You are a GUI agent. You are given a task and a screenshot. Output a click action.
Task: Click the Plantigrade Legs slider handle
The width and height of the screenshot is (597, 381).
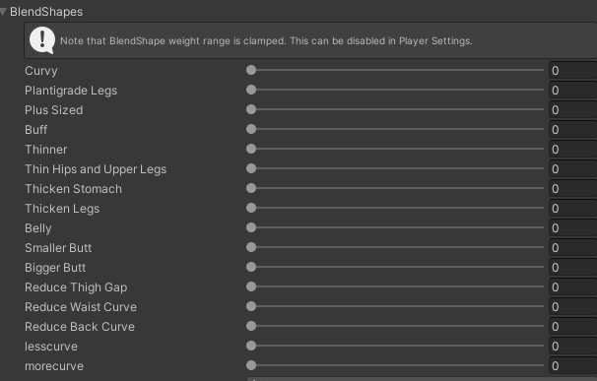(x=251, y=90)
